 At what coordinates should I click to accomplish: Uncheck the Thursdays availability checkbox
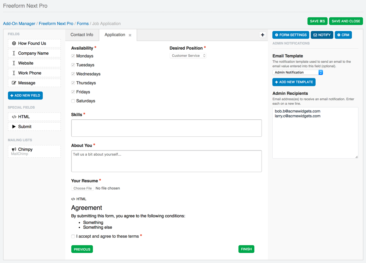(73, 83)
